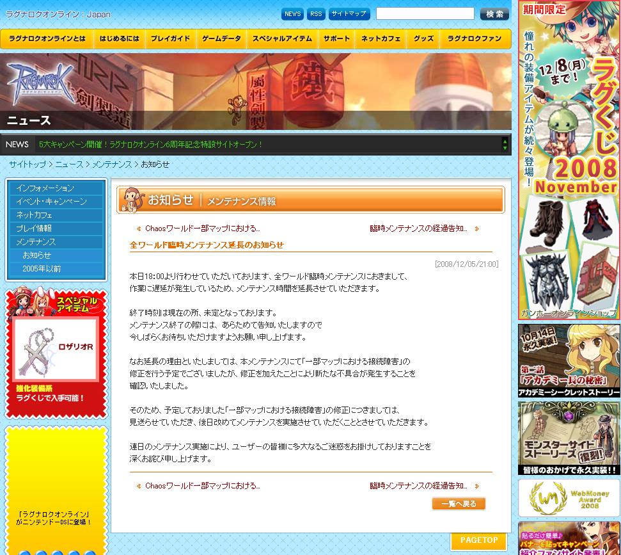Click the news ticker up arrow
Screen dimensions: 621x555
[x=505, y=141]
